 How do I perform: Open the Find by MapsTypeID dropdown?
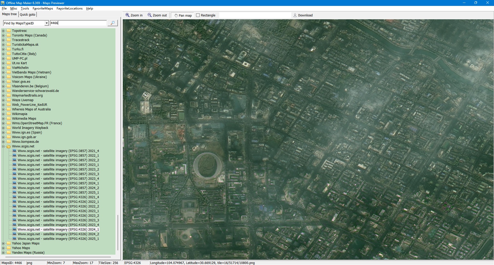tap(47, 23)
